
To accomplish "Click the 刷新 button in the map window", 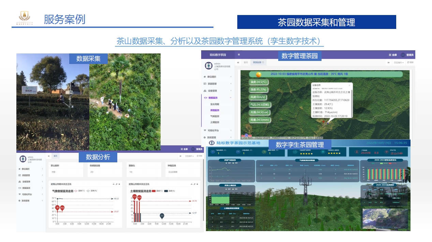I will click(x=410, y=63).
